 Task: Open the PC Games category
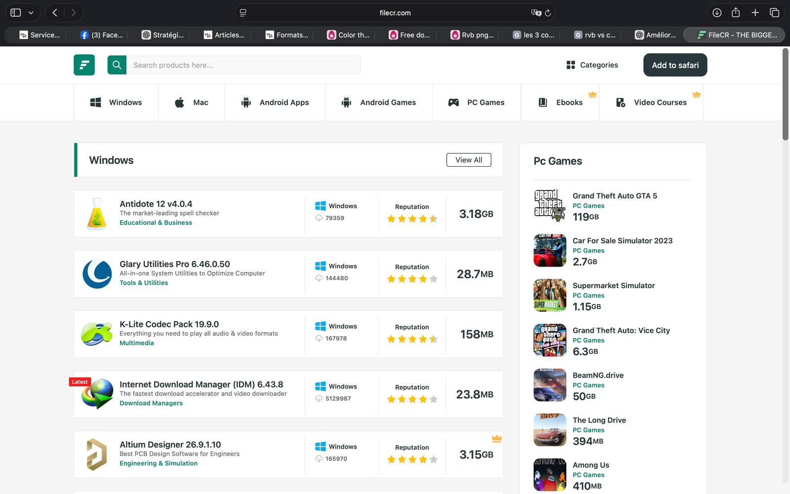[476, 102]
